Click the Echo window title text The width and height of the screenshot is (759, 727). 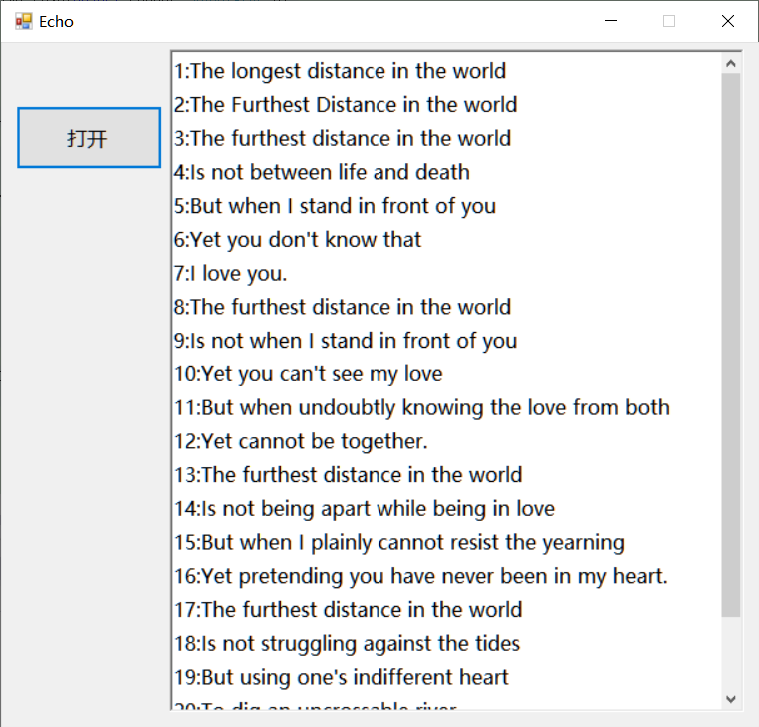tap(56, 22)
